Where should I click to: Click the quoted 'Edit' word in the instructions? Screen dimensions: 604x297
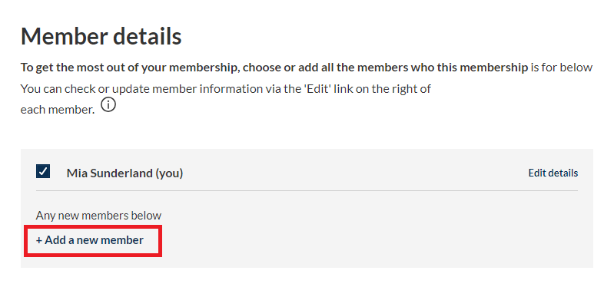pyautogui.click(x=317, y=89)
